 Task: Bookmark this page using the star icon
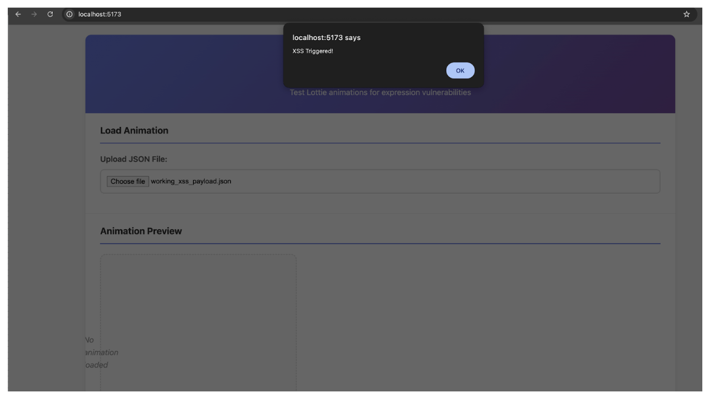tap(686, 14)
